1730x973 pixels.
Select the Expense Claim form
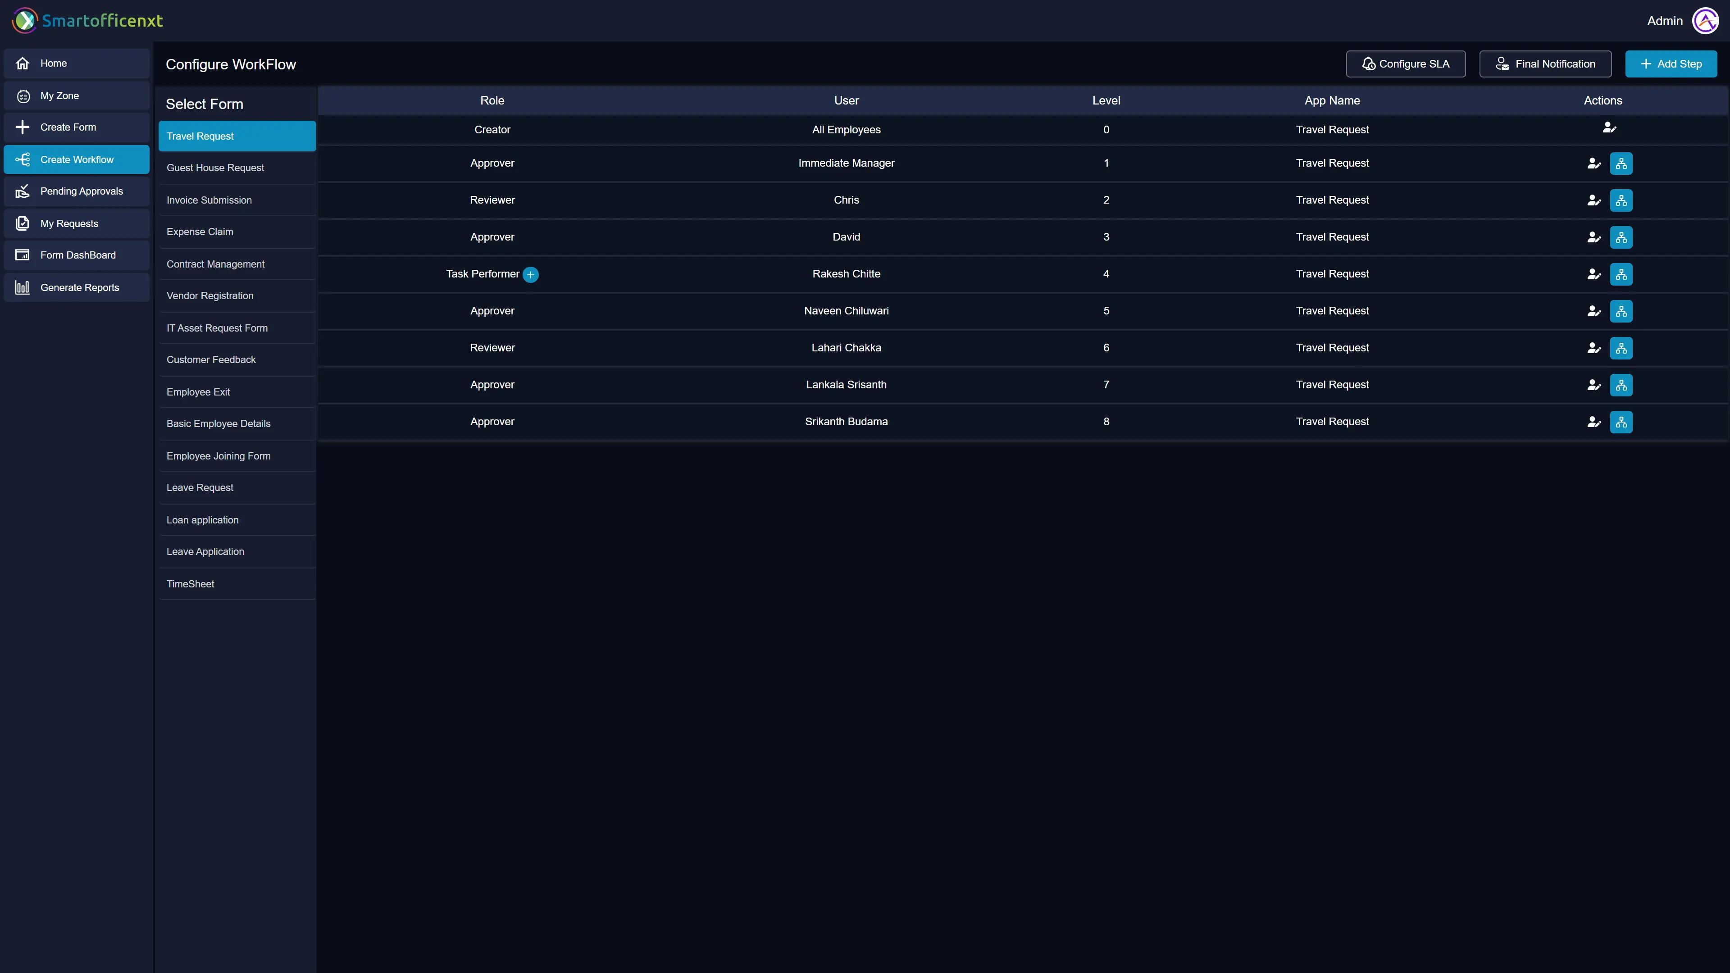point(200,232)
